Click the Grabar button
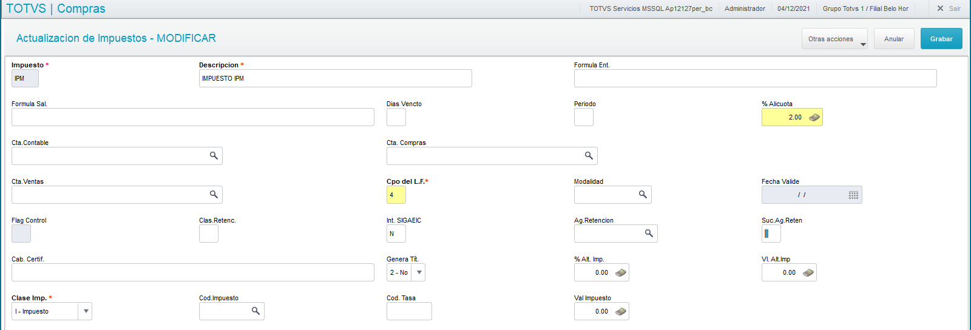 point(941,39)
